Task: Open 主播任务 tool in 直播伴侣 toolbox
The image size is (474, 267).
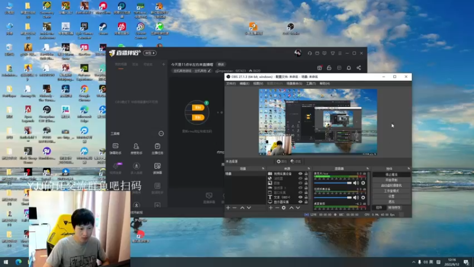Action: tap(157, 149)
